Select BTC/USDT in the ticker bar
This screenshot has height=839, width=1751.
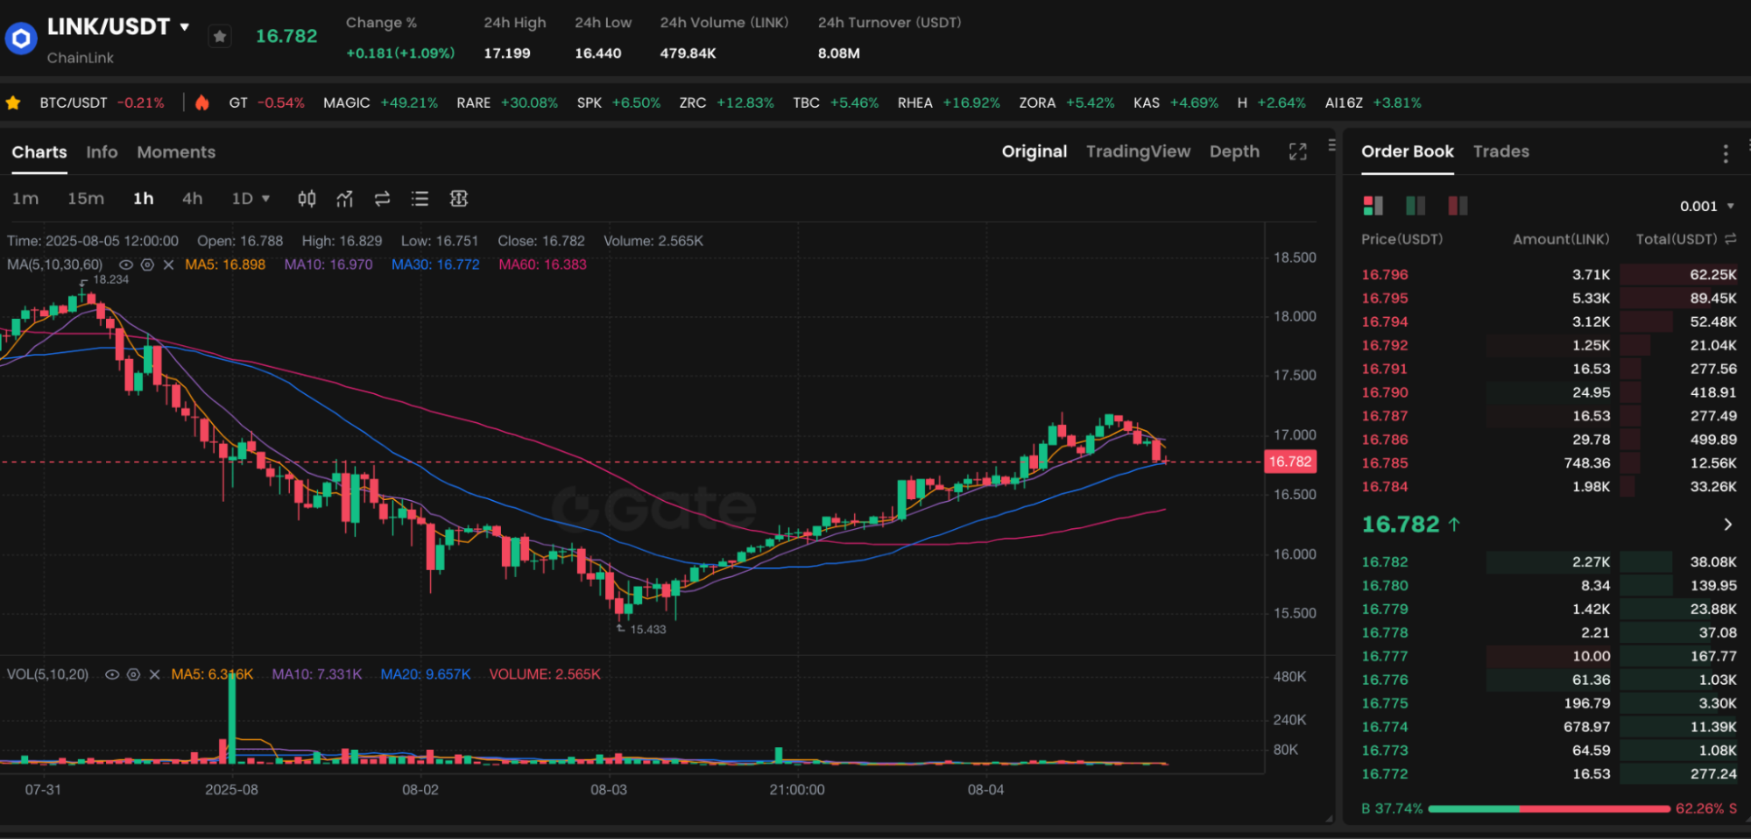point(102,102)
